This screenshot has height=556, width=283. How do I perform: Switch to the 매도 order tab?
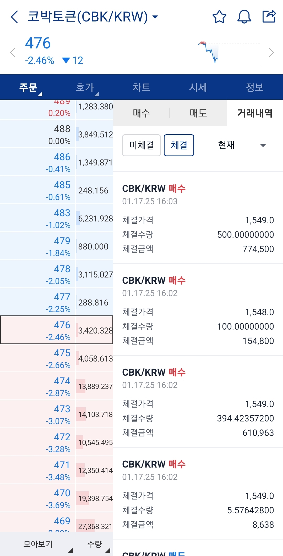click(x=198, y=113)
